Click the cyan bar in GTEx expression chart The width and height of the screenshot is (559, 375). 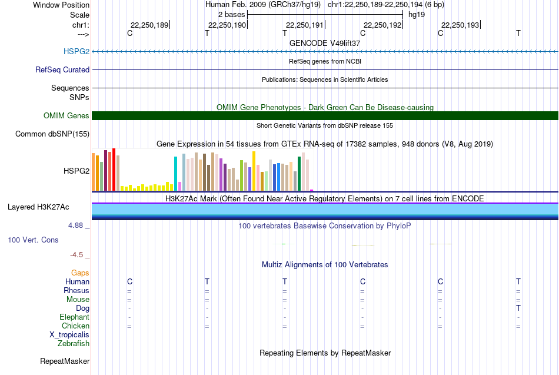175,174
